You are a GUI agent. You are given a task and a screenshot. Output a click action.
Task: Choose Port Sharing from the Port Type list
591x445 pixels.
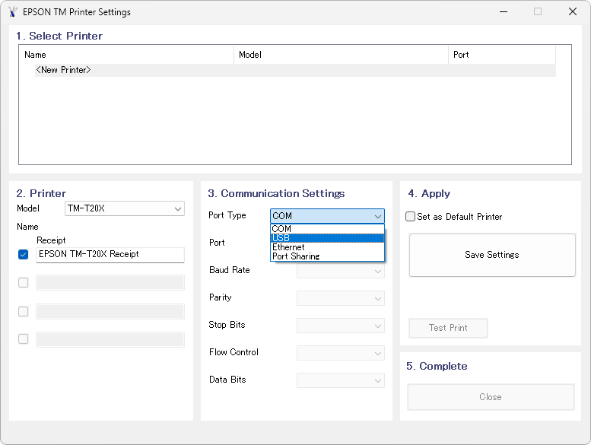[327, 256]
